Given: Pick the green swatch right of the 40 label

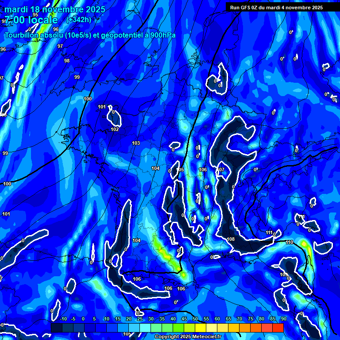Looking at the screenshot, I should point(178,328).
